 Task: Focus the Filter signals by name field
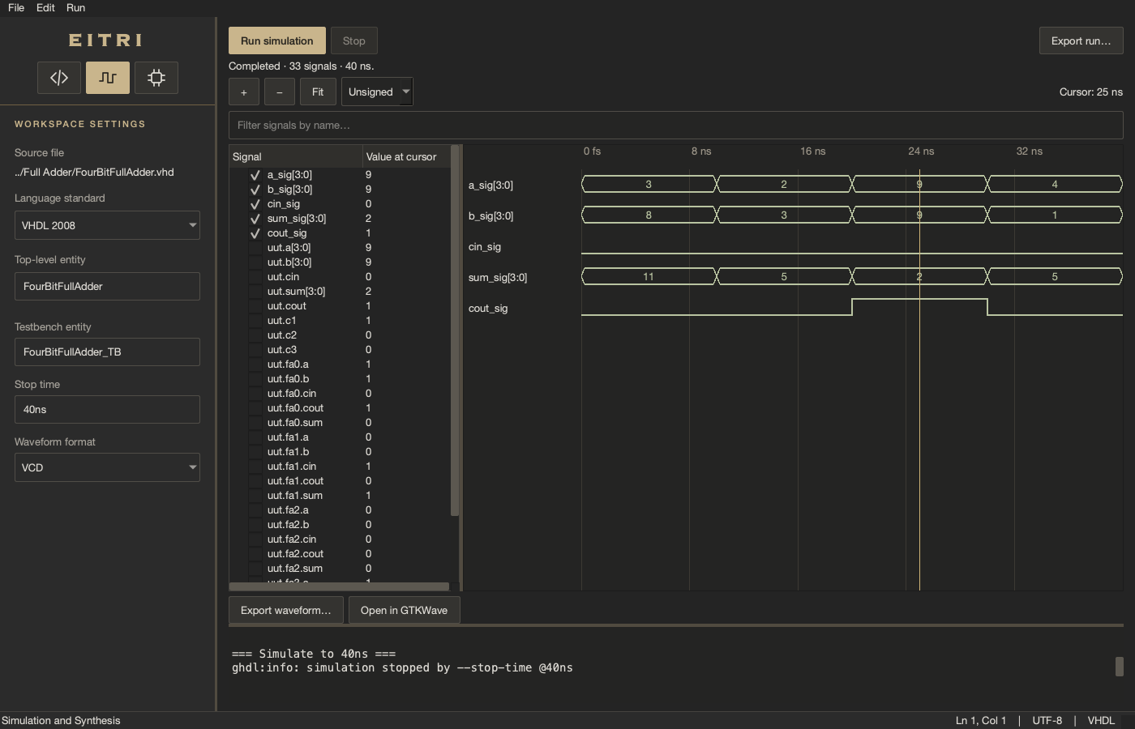click(x=675, y=126)
